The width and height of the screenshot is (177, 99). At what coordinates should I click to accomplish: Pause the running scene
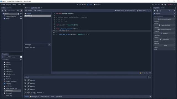tap(156, 5)
